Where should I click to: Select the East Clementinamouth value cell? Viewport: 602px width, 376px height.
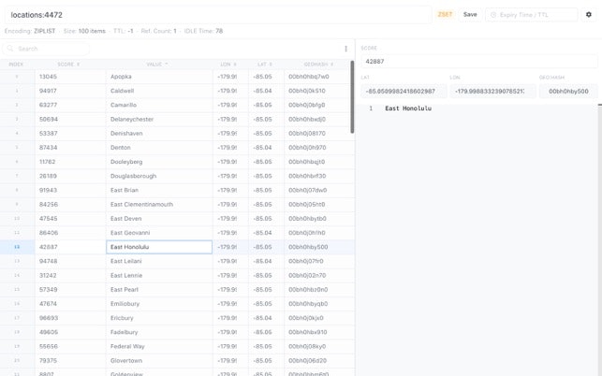point(159,204)
